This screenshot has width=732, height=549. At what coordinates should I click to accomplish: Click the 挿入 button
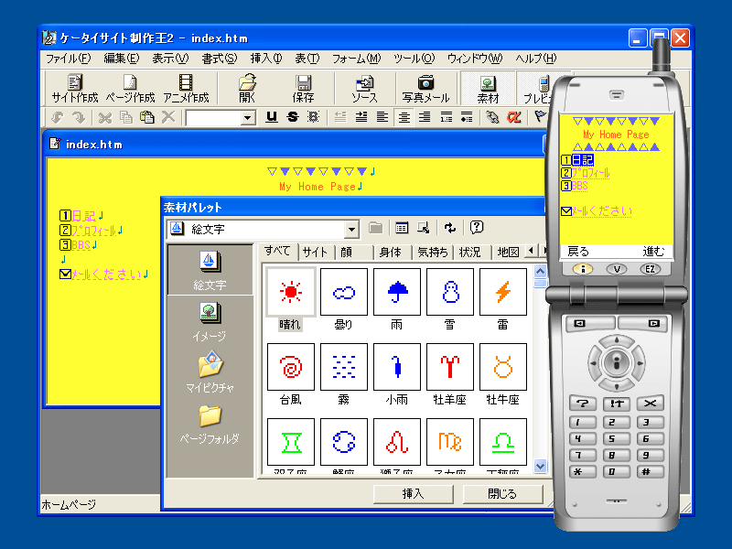click(x=414, y=494)
